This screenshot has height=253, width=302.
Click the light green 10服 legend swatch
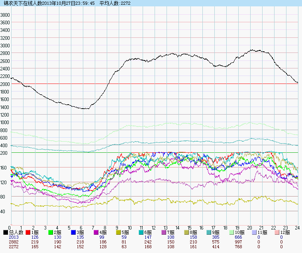click(x=233, y=232)
